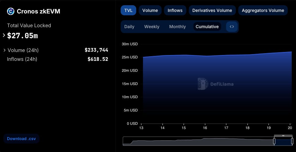Click the 20m USD axis label
Image resolution: width=296 pixels, height=152 pixels.
pos(130,71)
